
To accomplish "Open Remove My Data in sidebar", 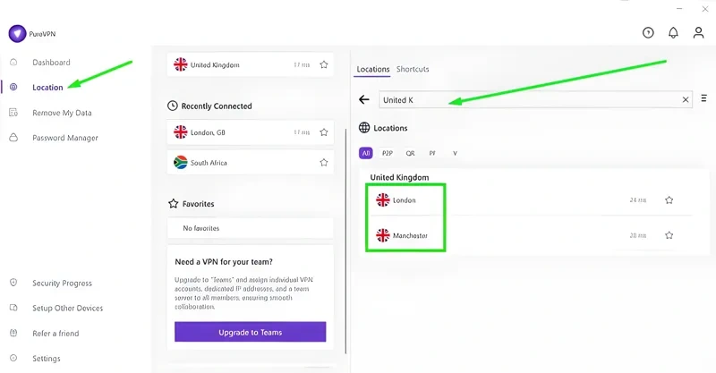I will pyautogui.click(x=62, y=113).
